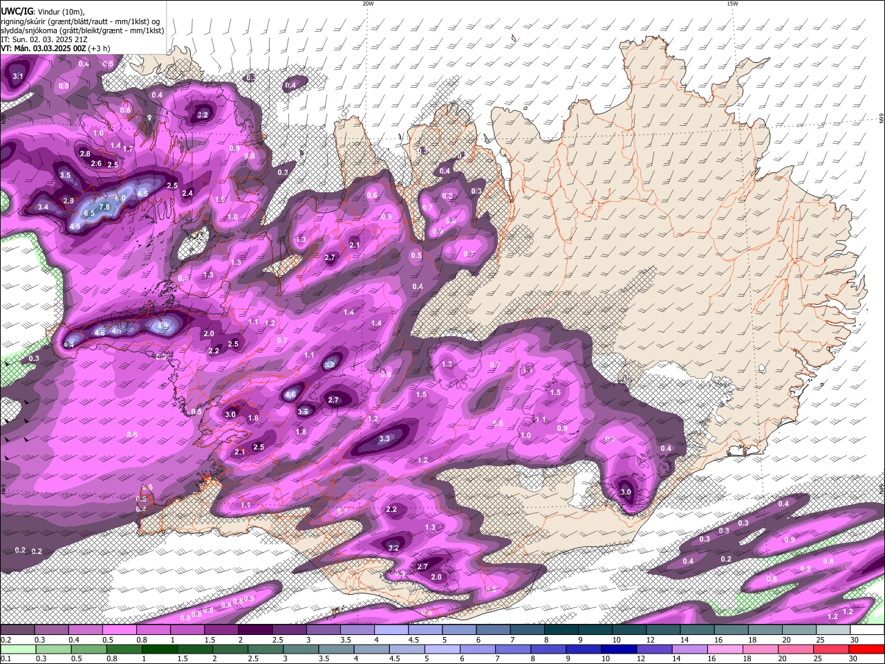
Task: Click the '1.7' value on the map
Action: [x=128, y=149]
